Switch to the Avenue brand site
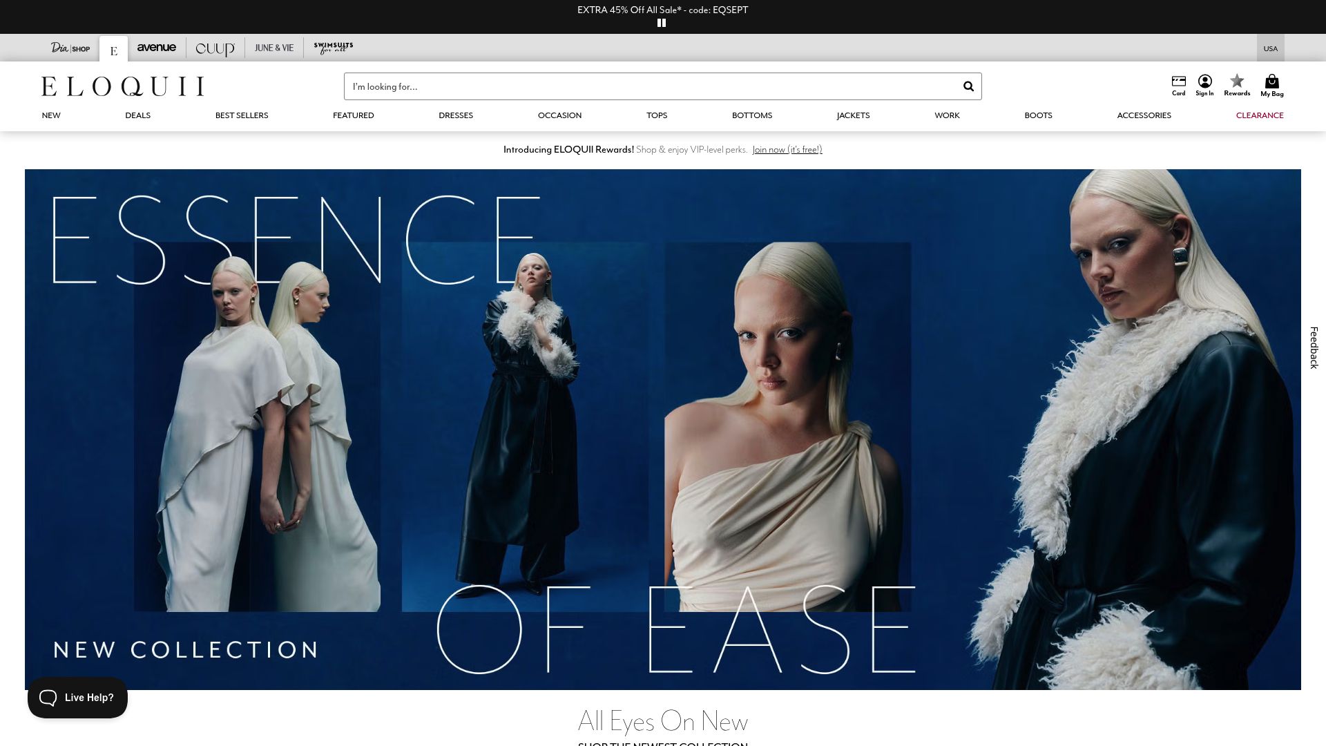The height and width of the screenshot is (746, 1326). (x=156, y=48)
